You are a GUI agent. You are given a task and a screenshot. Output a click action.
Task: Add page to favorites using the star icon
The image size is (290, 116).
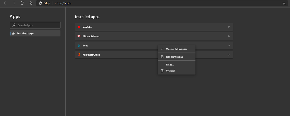click(284, 3)
